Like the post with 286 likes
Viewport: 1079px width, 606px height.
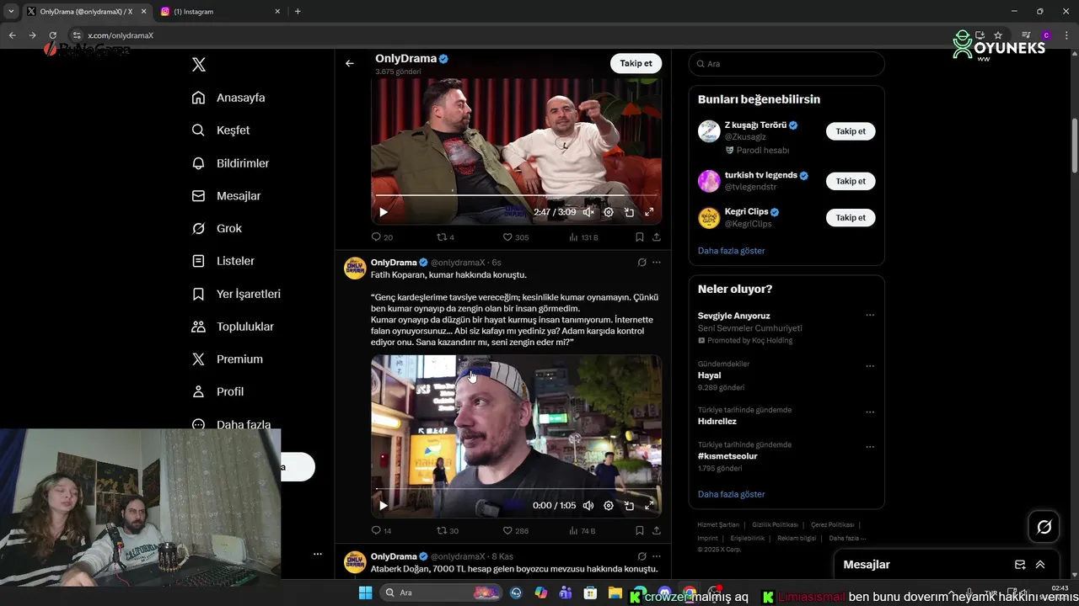pyautogui.click(x=515, y=531)
